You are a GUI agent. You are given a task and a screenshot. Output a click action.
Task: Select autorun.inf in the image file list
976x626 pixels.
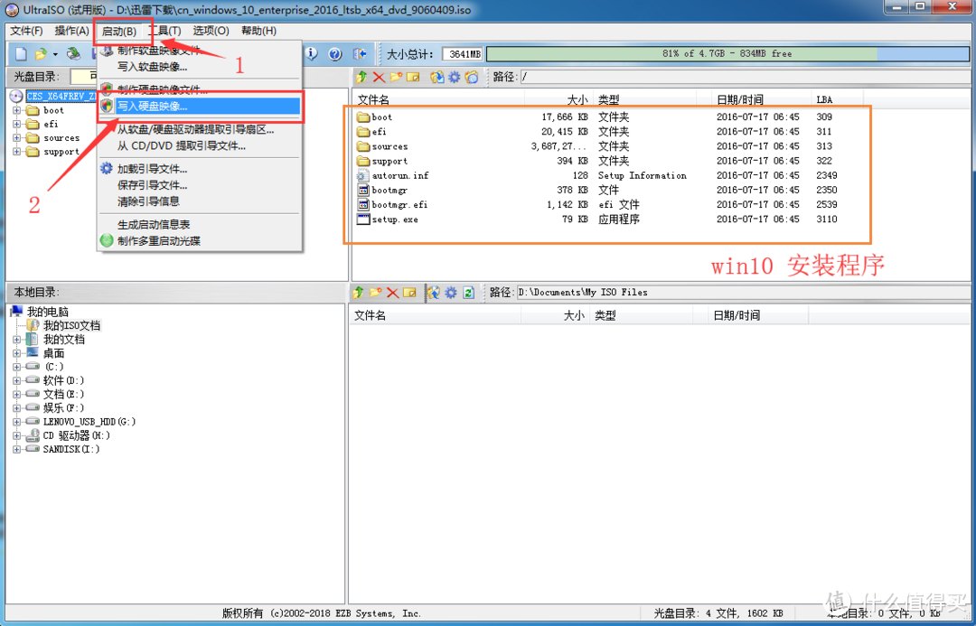coord(400,175)
